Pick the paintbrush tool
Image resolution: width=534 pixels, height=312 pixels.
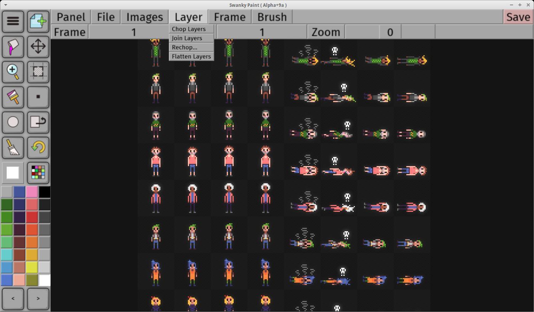pyautogui.click(x=13, y=97)
